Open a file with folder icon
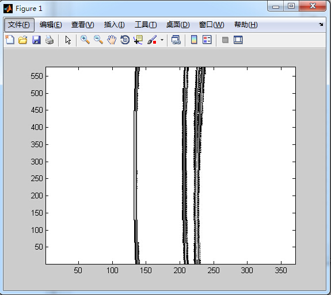This screenshot has height=295, width=331. [23, 40]
